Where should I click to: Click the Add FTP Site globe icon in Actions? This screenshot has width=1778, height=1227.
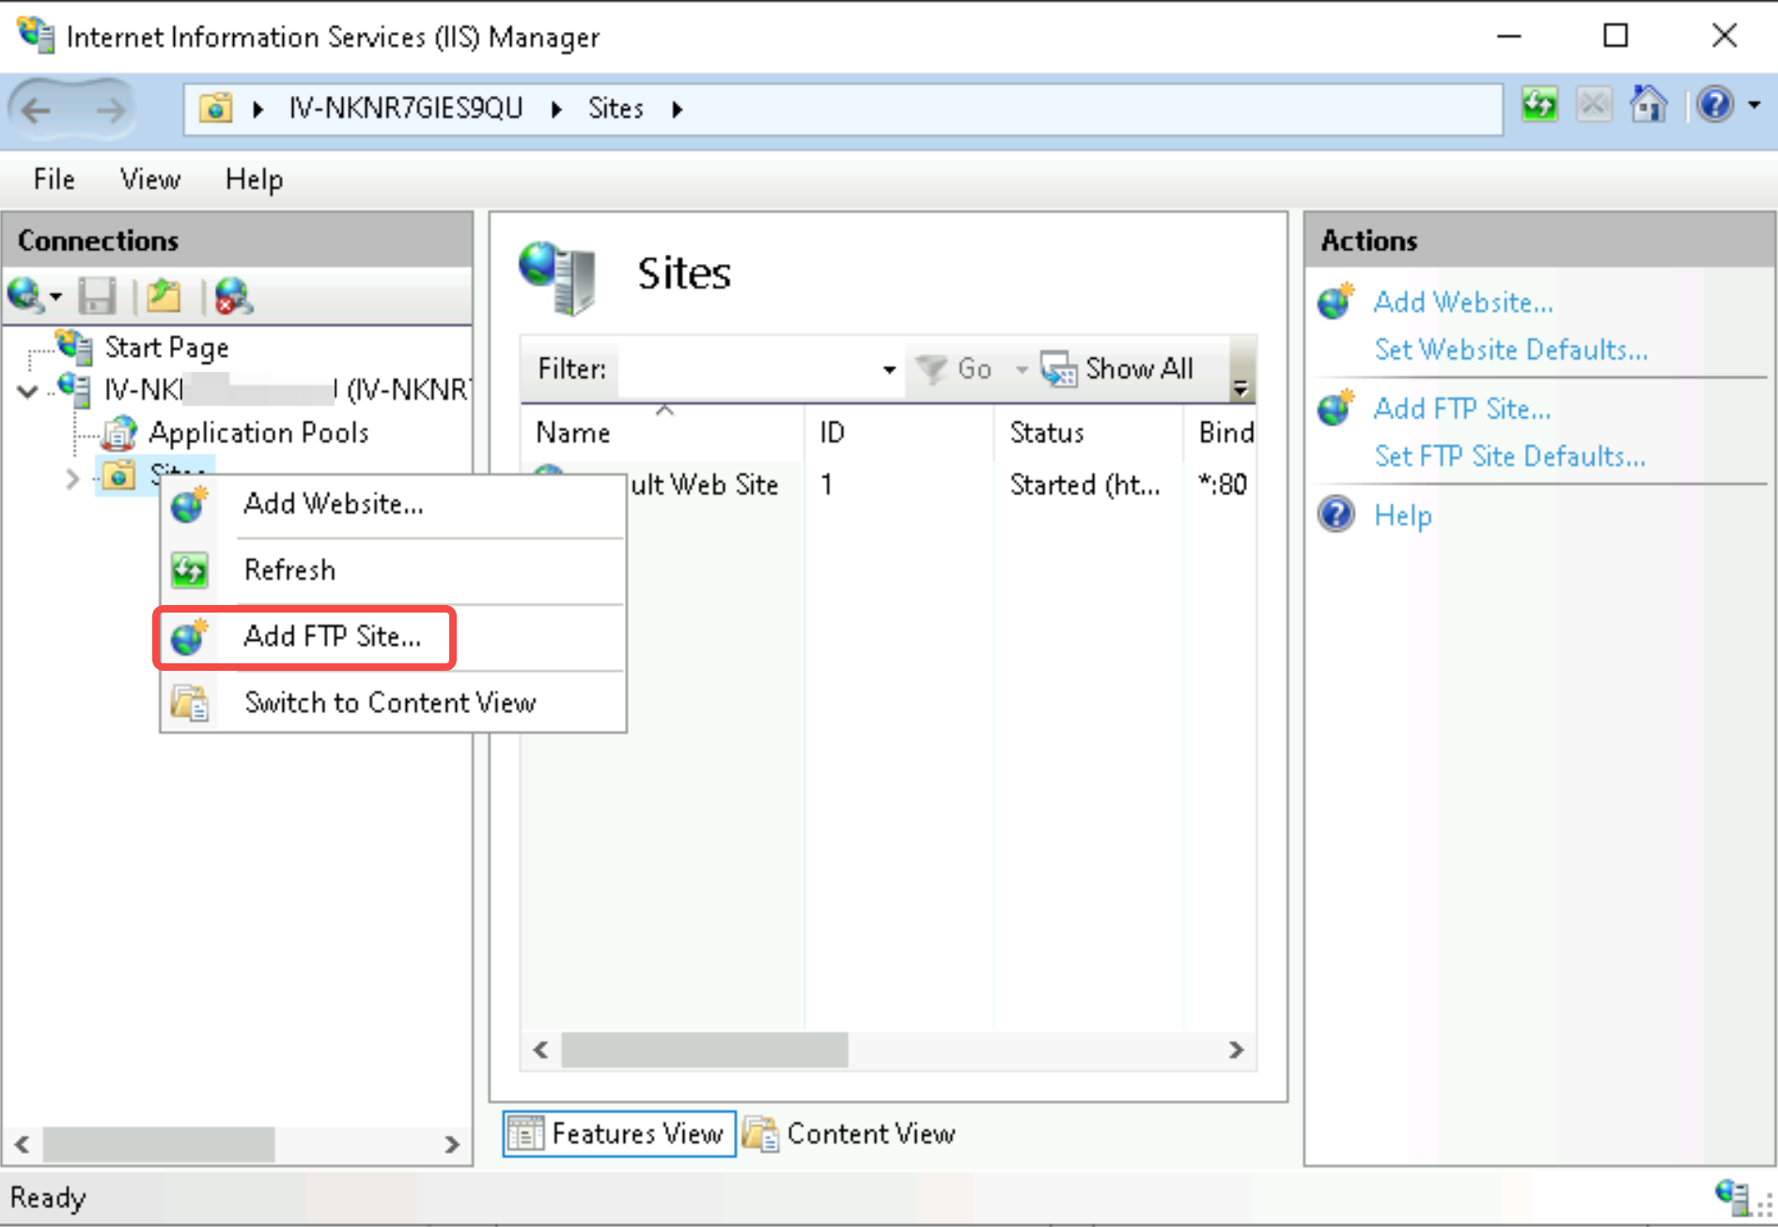(x=1335, y=408)
